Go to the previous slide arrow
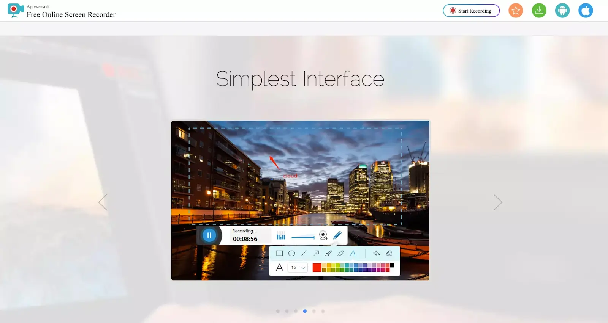608x323 pixels. 103,202
